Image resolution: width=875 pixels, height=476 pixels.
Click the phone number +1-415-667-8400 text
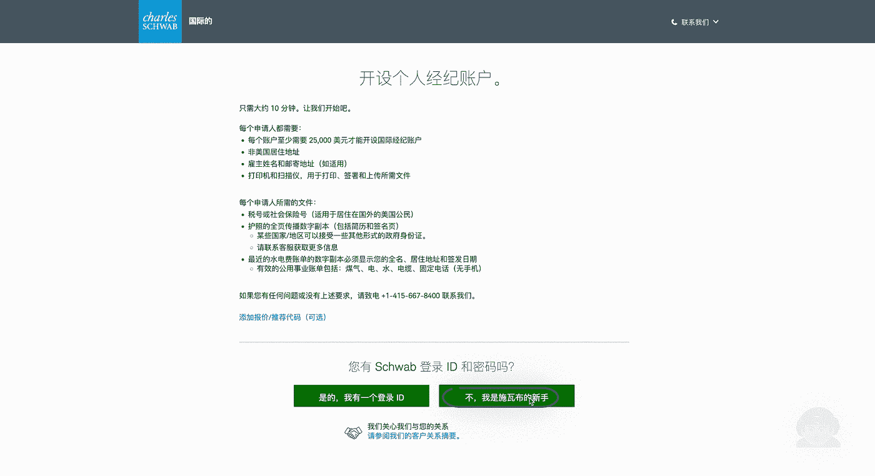(411, 295)
